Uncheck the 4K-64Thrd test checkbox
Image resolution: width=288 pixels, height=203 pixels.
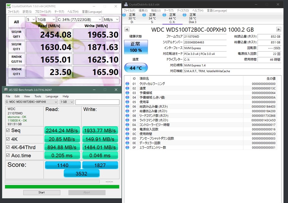8,147
